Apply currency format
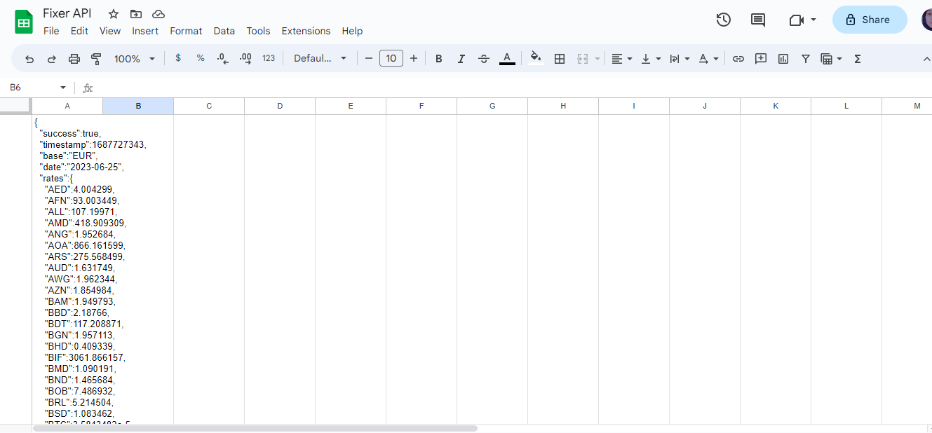This screenshot has width=932, height=433. (178, 59)
